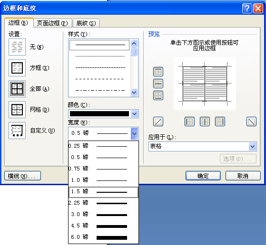Screen dimensions: 266x245
Task: Toggle the right border button below preview
Action: tap(220, 122)
